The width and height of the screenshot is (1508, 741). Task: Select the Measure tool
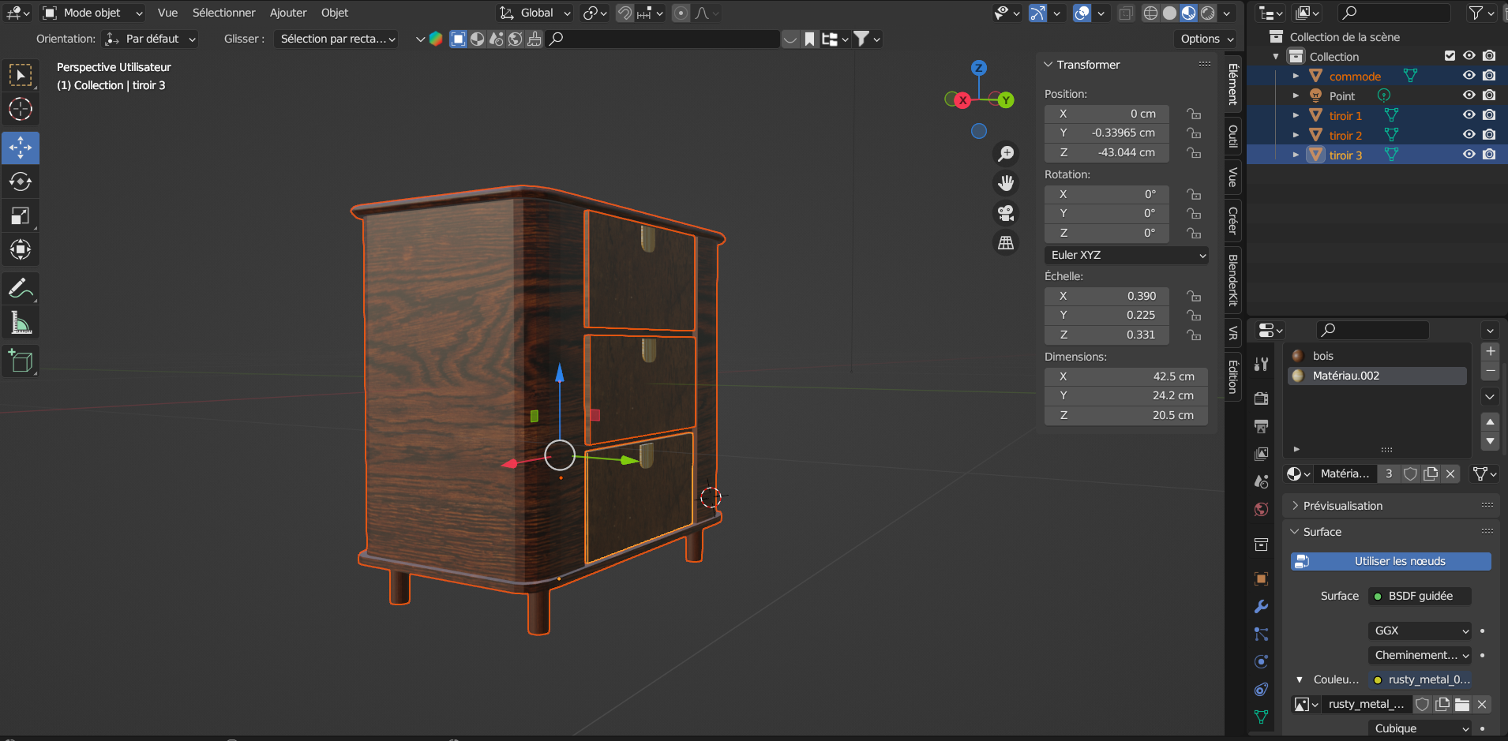pyautogui.click(x=21, y=322)
